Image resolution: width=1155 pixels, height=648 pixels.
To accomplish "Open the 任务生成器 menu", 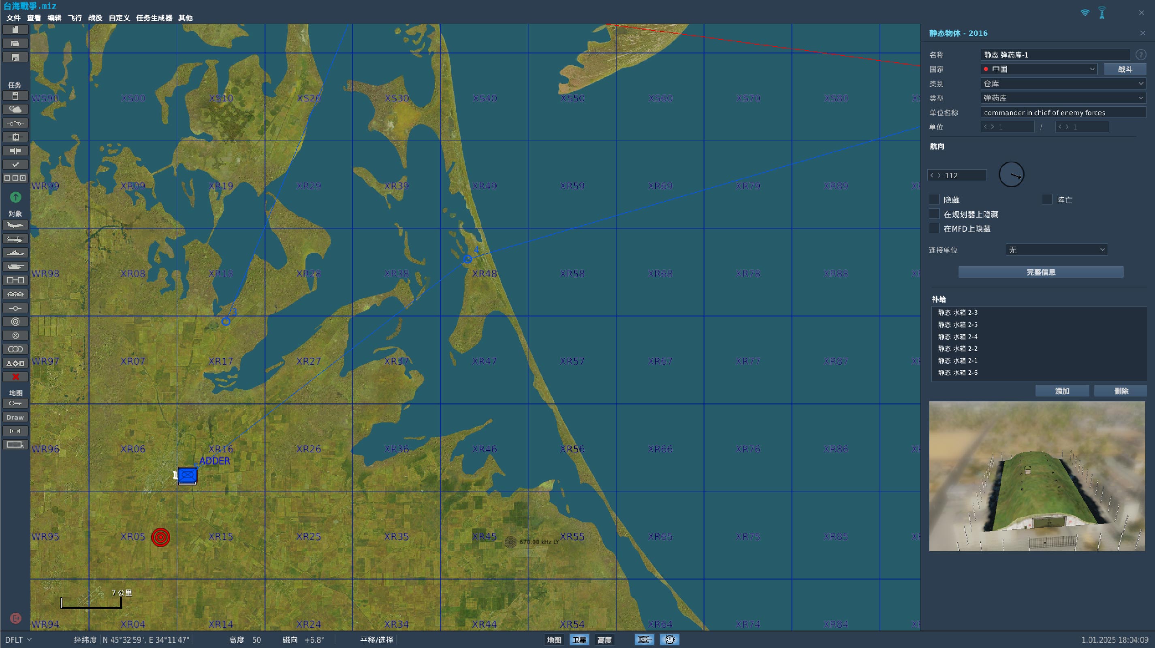I will coord(154,18).
